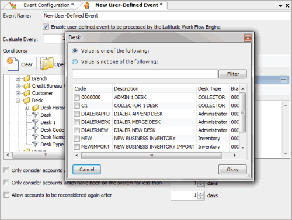Close the active document tab with X
292x220 pixels.
287,5
